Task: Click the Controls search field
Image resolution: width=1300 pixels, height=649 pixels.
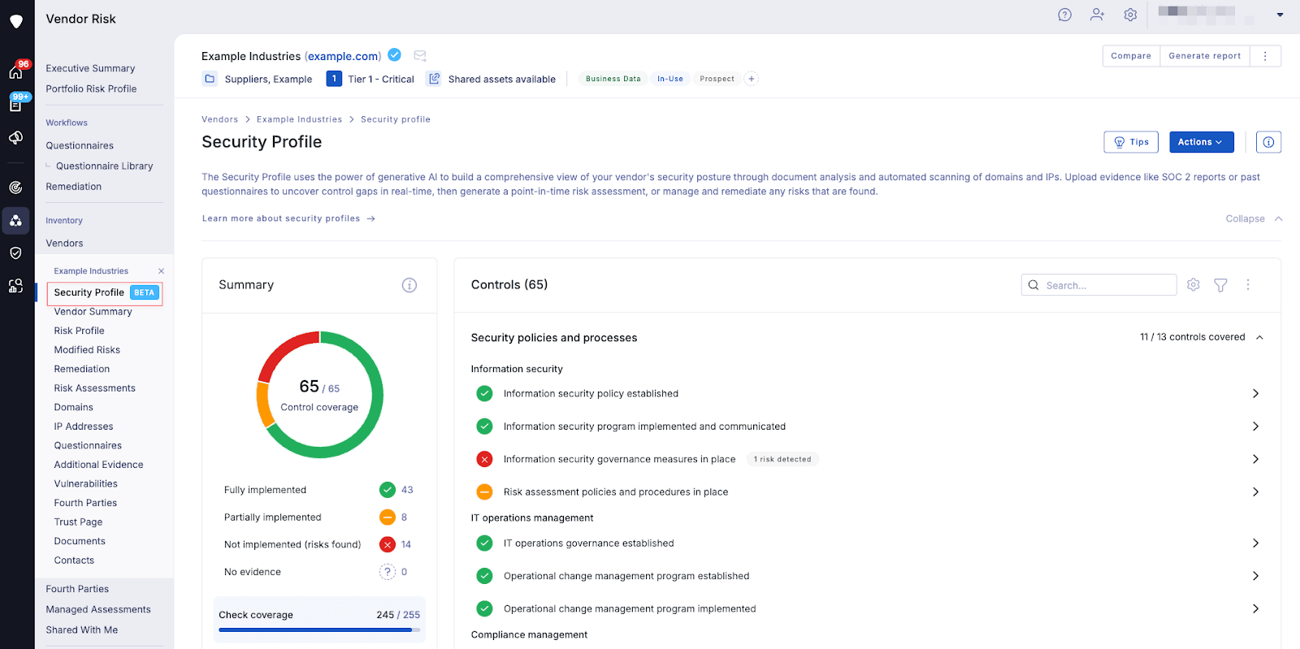Action: pos(1098,285)
